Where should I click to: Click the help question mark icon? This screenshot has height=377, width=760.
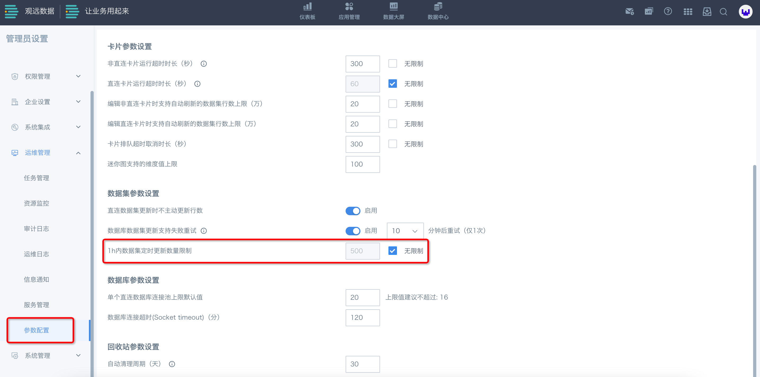click(668, 11)
